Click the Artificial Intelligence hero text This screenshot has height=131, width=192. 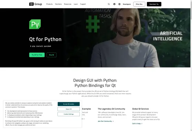(x=168, y=36)
